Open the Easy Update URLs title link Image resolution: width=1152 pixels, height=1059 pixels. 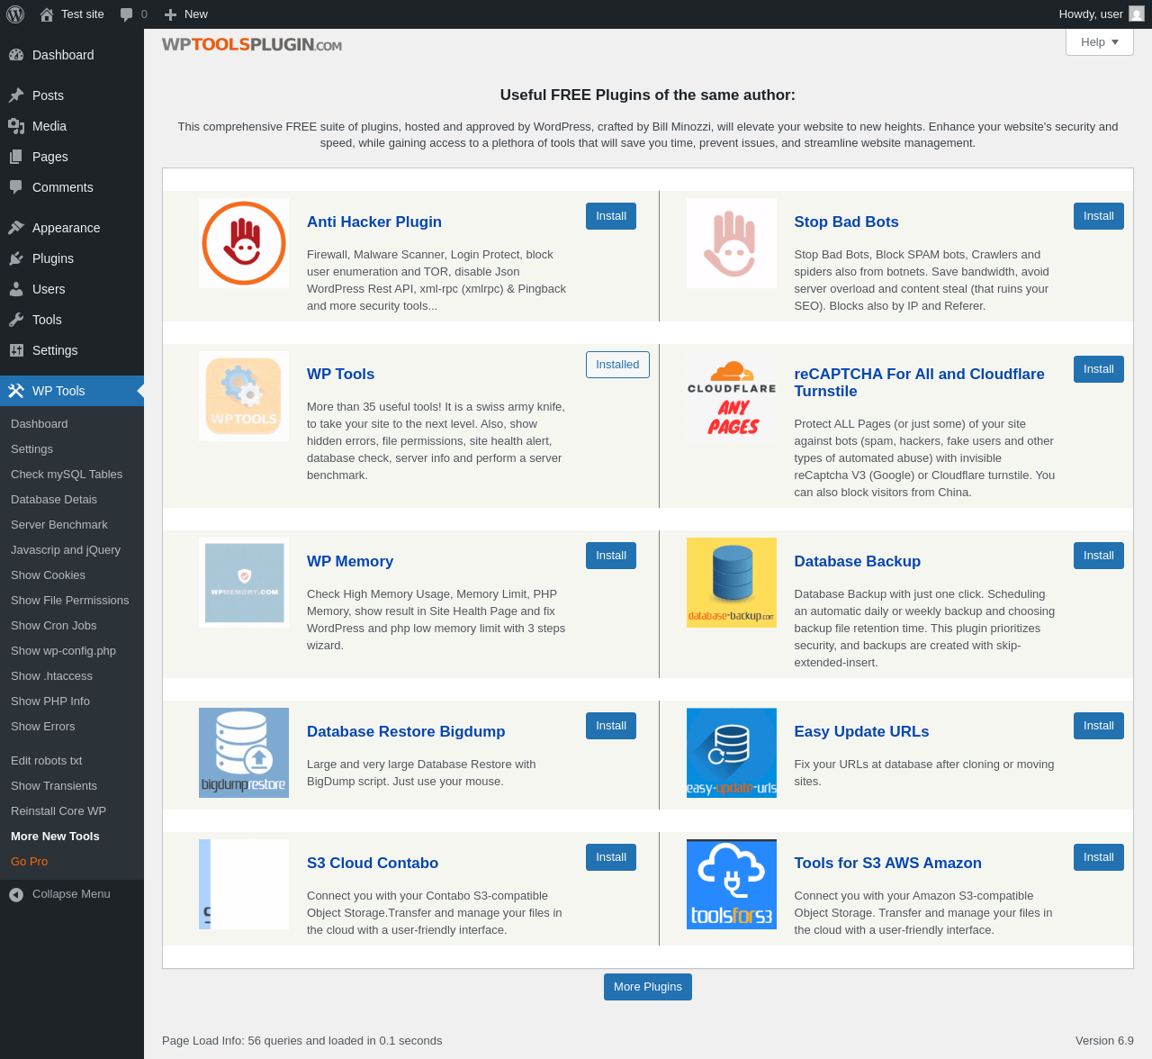click(x=862, y=732)
